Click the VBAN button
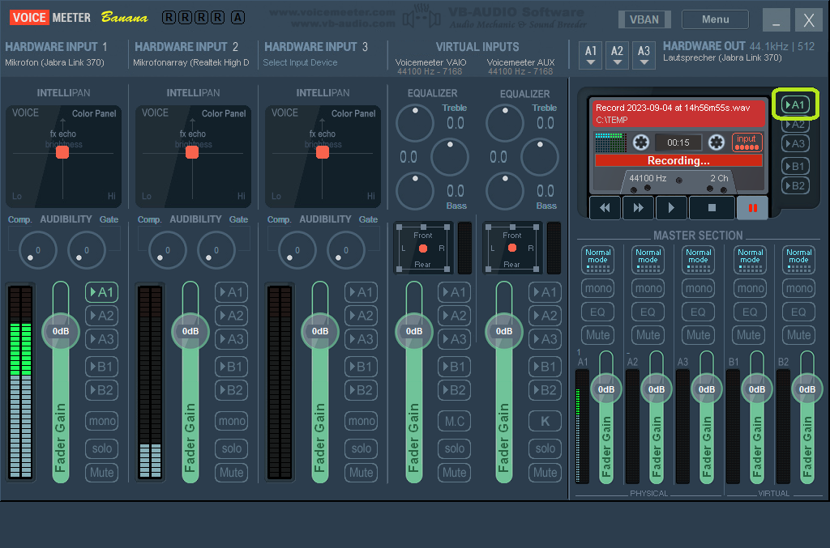Image resolution: width=830 pixels, height=548 pixels. (644, 19)
